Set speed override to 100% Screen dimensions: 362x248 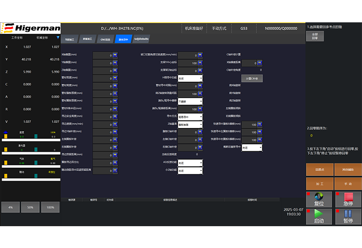(50, 207)
